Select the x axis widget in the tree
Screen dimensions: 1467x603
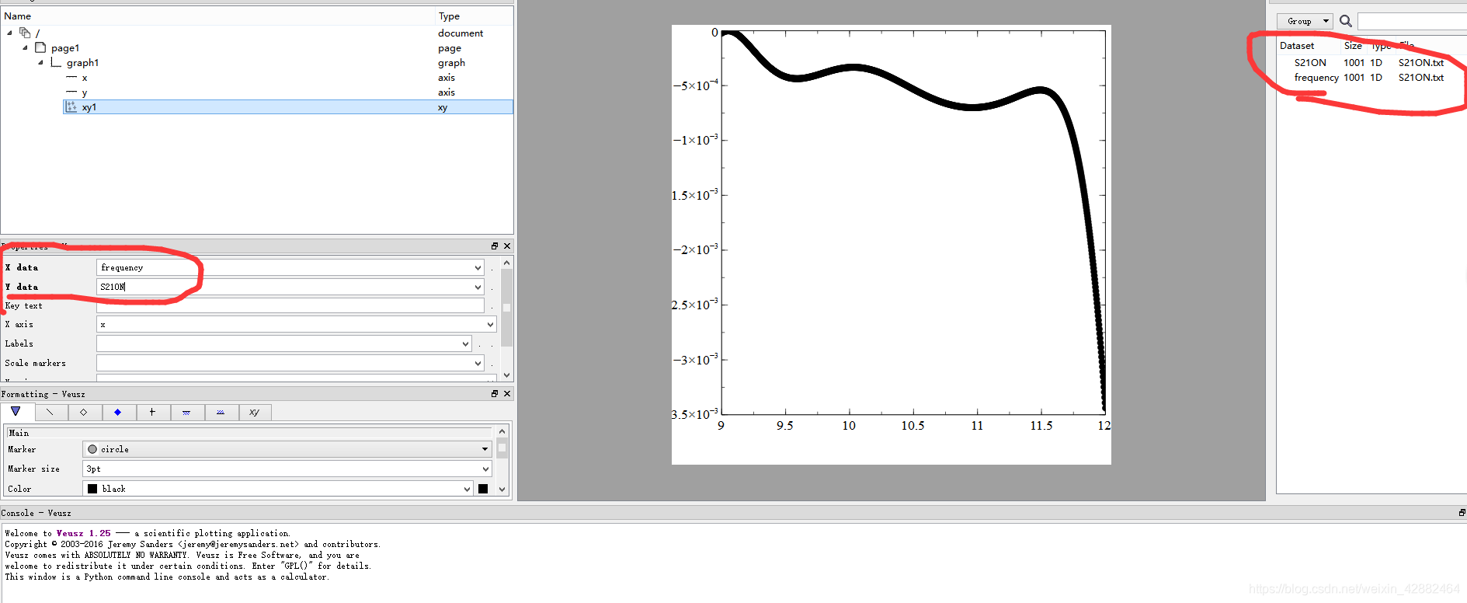point(84,77)
